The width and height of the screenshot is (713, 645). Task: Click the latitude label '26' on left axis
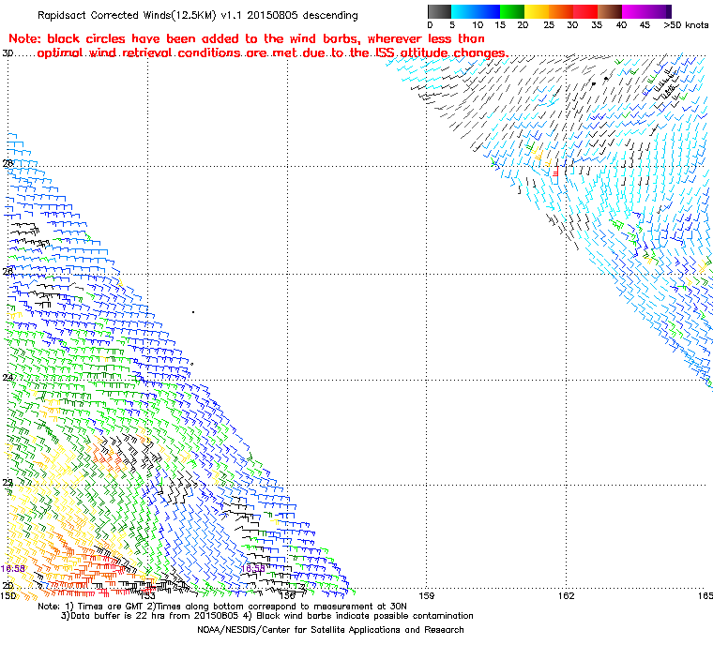click(8, 271)
